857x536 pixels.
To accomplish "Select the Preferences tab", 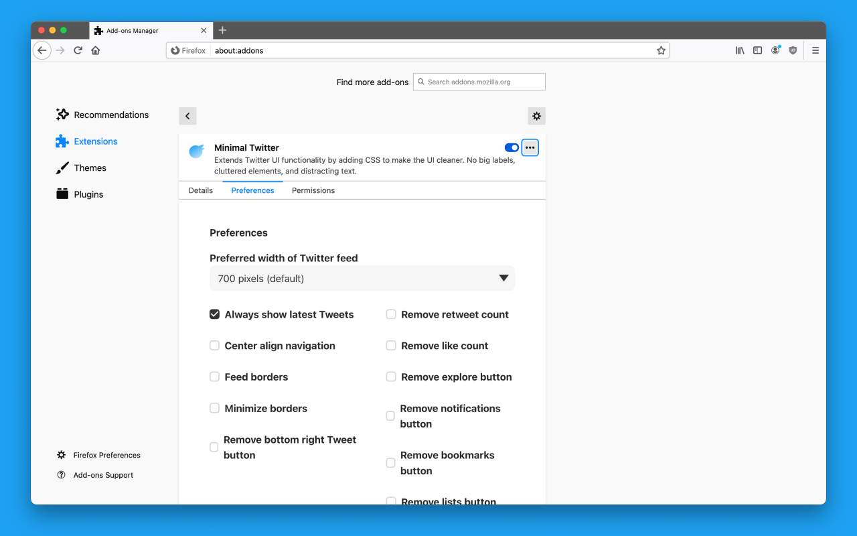I will pos(252,190).
